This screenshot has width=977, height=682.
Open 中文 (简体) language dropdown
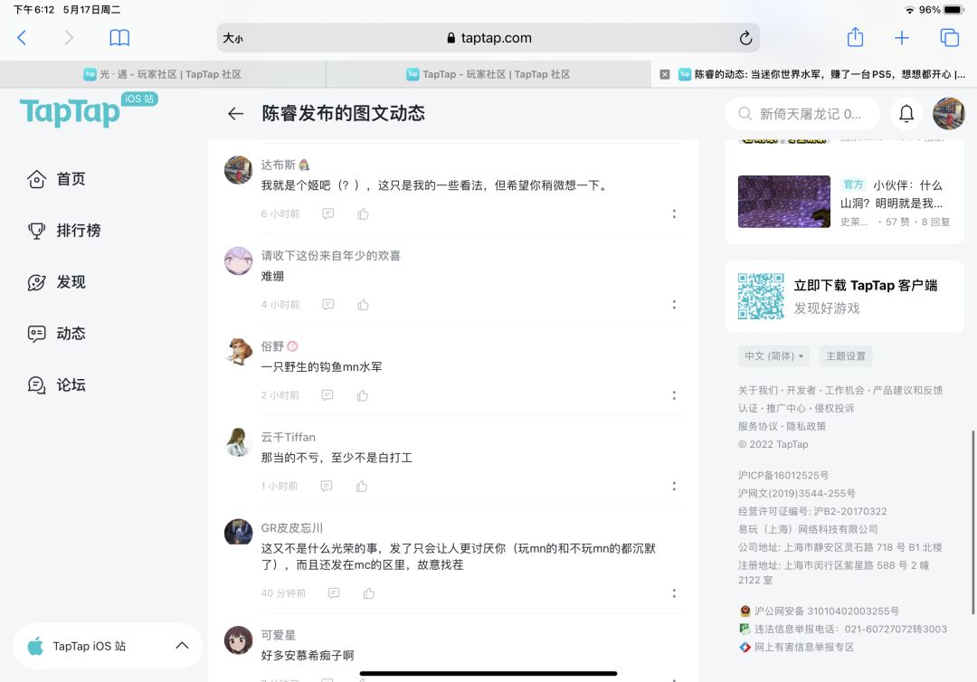click(x=773, y=356)
